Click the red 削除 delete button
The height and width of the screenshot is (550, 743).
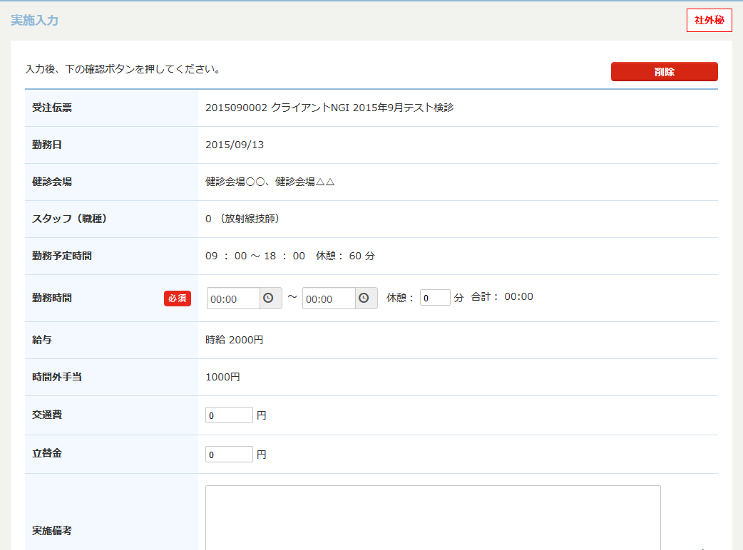click(x=664, y=71)
